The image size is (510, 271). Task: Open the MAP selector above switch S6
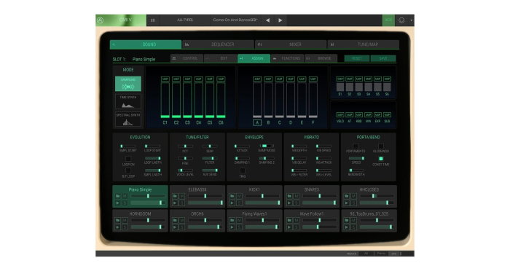click(387, 79)
